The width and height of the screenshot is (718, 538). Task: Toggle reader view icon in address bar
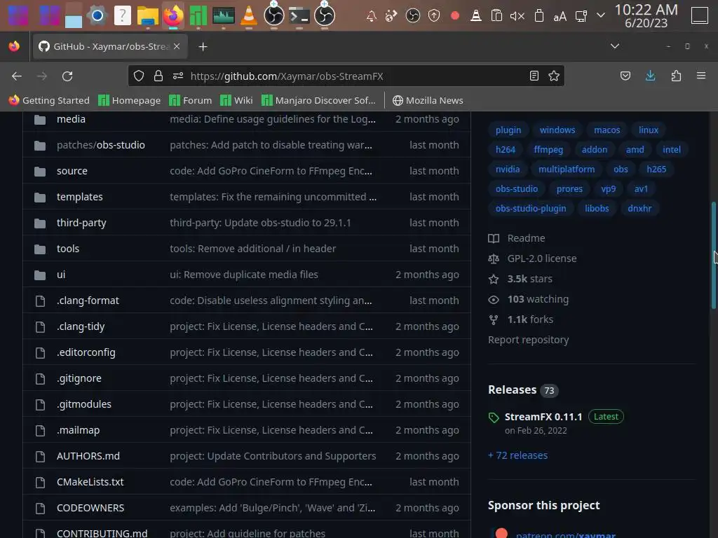(534, 76)
